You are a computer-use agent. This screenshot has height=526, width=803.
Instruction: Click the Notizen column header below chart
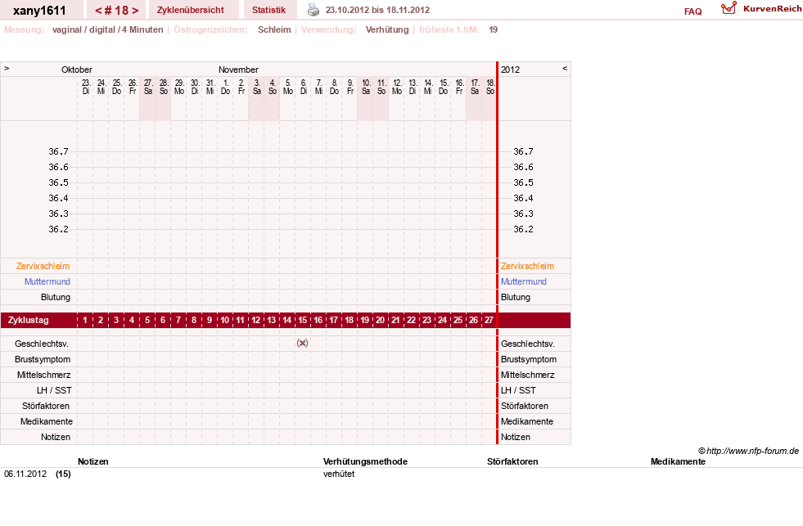tap(93, 461)
